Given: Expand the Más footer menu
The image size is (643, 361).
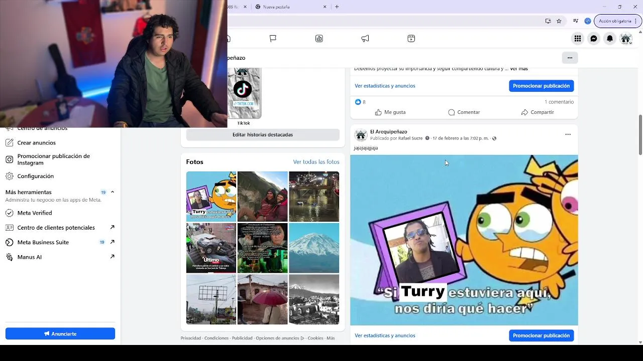Looking at the screenshot, I should click(331, 338).
